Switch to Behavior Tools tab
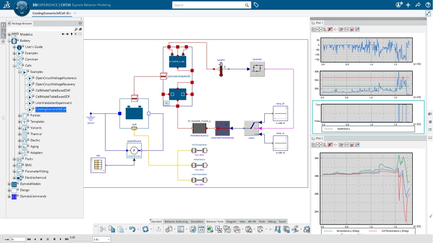Viewport: 433px width, 243px height. 215,221
